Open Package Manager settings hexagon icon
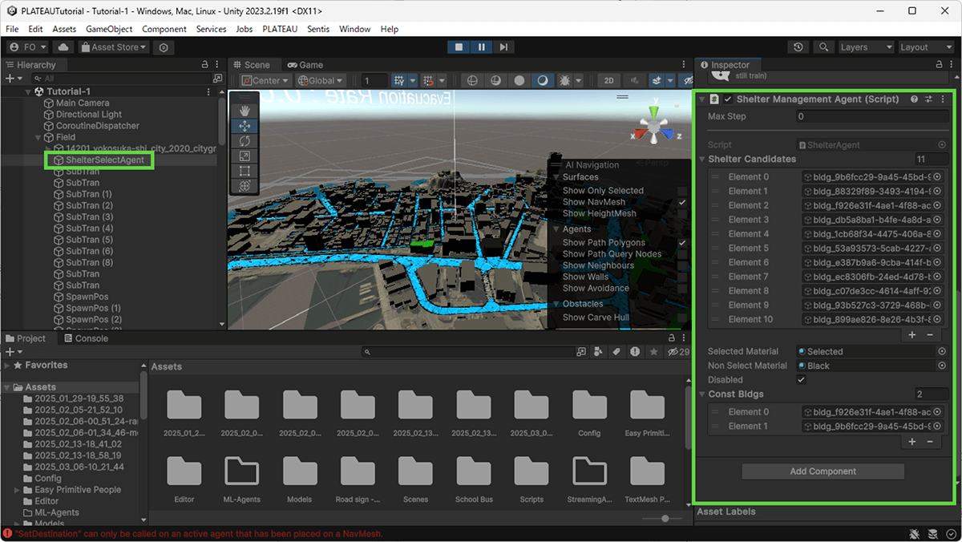This screenshot has width=962, height=542. 164,47
